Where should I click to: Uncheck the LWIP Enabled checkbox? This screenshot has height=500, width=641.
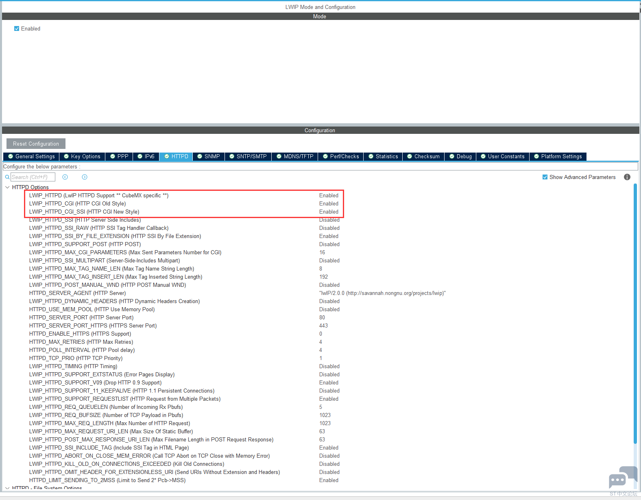click(17, 28)
